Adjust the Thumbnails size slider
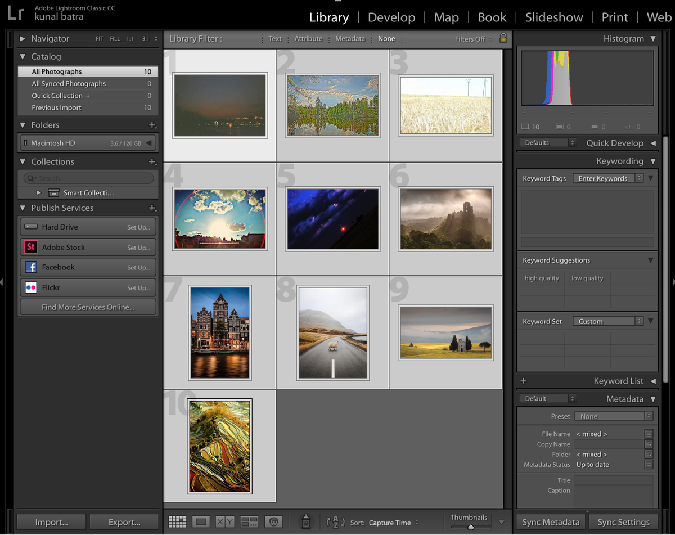This screenshot has width=675, height=535. click(471, 527)
